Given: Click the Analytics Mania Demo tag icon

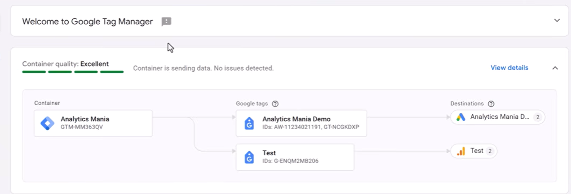Looking at the screenshot, I should coord(250,123).
